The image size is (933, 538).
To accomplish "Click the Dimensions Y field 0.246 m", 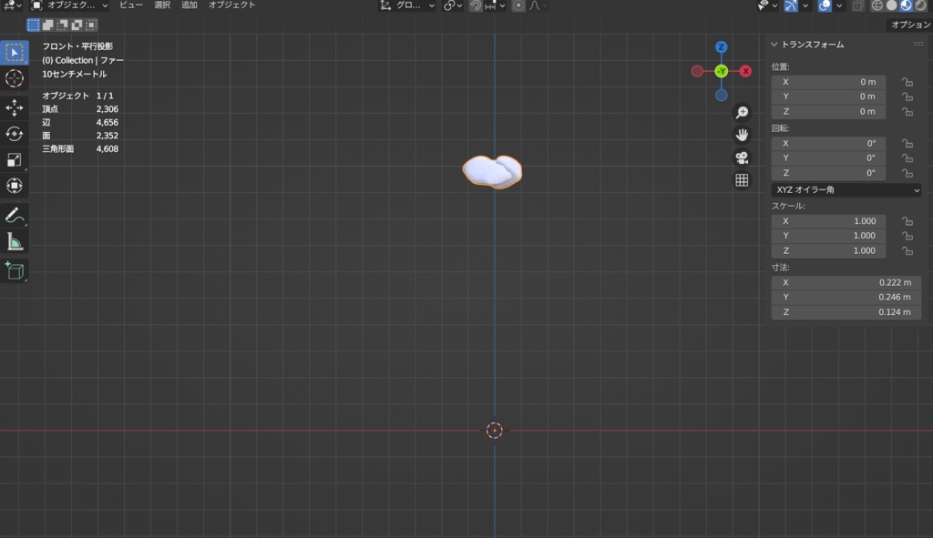I will click(846, 298).
